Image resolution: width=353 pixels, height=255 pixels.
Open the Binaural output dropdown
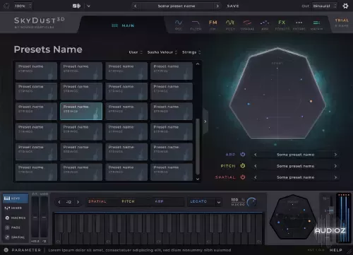[325, 6]
